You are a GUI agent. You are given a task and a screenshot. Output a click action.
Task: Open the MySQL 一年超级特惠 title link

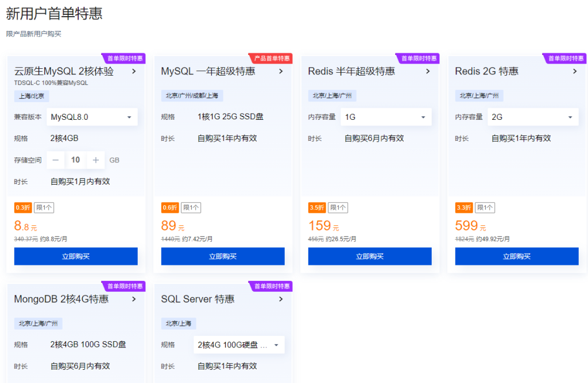pyautogui.click(x=208, y=72)
